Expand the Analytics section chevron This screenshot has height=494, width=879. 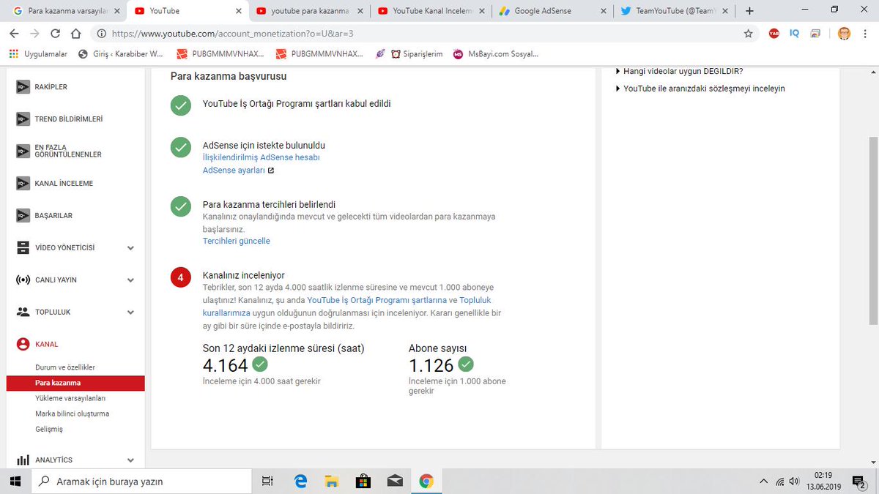130,460
